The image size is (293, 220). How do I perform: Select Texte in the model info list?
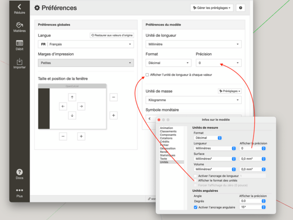pos(164,158)
